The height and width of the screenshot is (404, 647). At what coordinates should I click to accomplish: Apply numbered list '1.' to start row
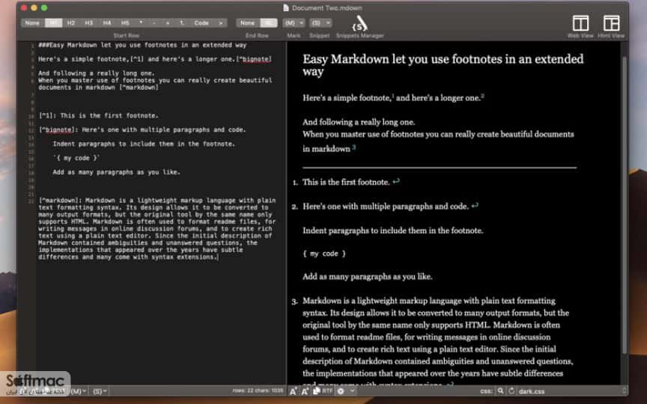tap(182, 23)
